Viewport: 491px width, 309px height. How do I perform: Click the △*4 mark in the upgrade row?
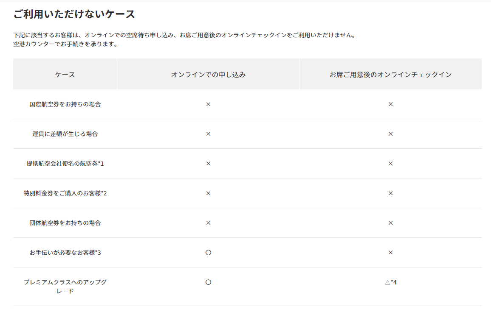point(390,282)
